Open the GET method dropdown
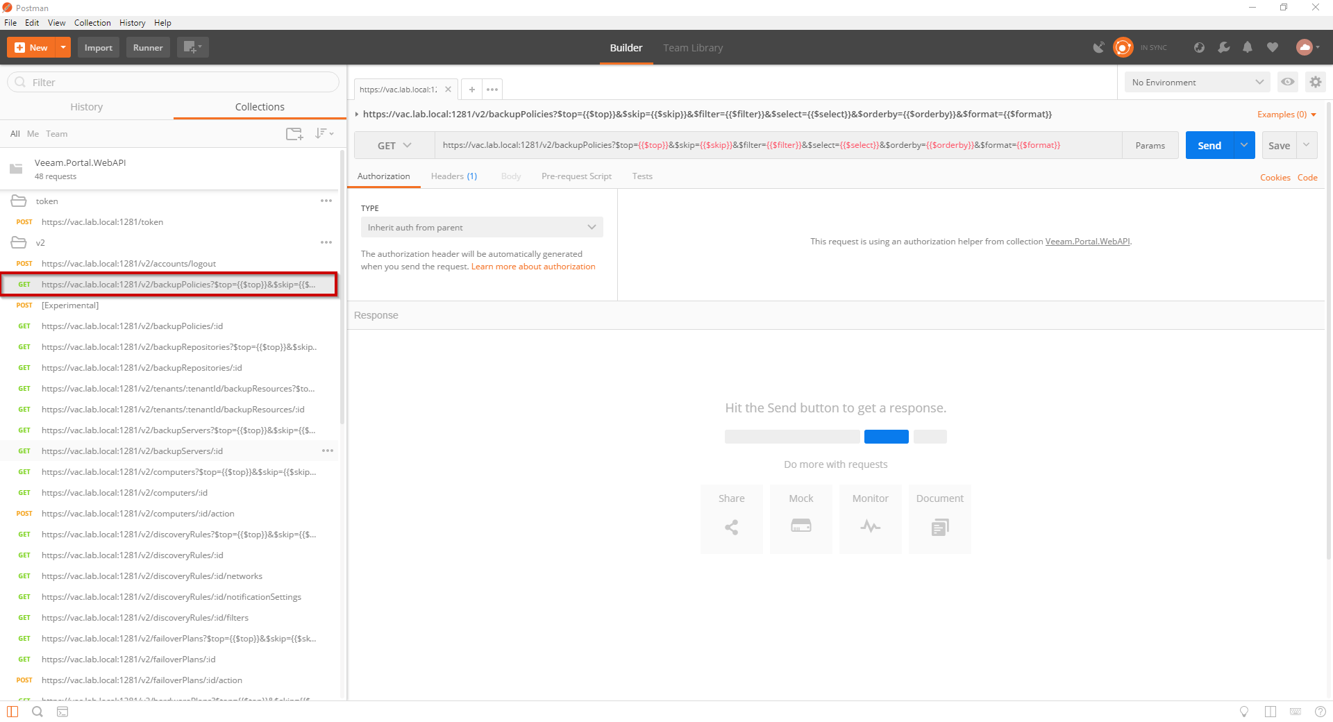This screenshot has height=722, width=1333. tap(394, 145)
